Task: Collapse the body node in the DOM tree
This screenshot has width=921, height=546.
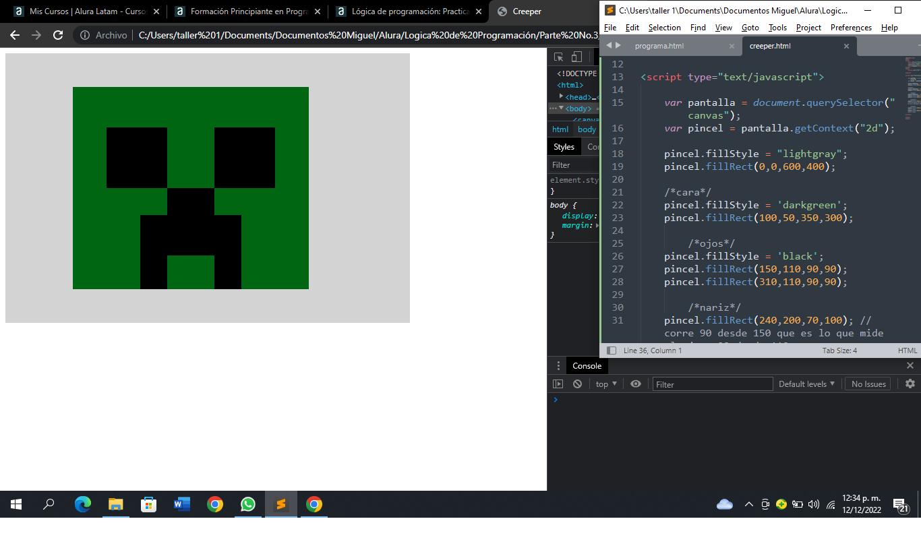Action: pos(561,108)
